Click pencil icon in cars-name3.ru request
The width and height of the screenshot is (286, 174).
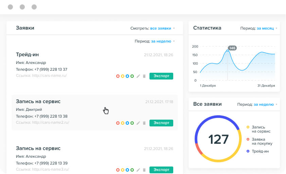tap(138, 170)
